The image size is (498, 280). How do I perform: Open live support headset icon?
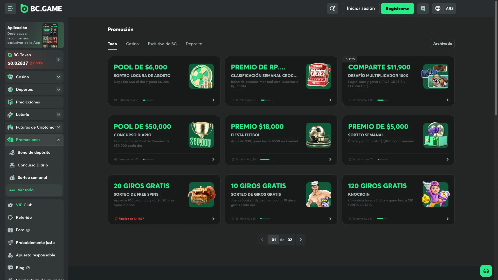(x=486, y=271)
